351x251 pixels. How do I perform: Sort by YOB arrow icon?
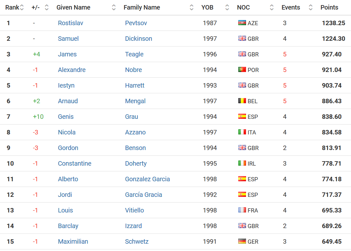pos(227,7)
